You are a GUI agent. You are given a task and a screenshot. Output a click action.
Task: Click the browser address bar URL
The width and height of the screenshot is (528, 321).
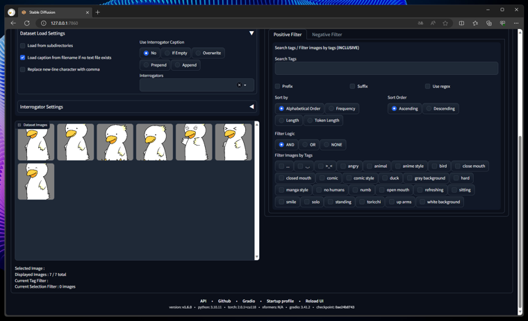point(65,23)
